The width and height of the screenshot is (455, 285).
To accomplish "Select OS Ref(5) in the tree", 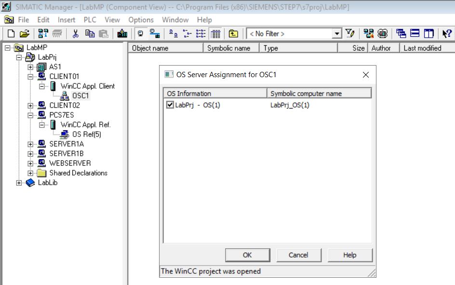I will click(x=86, y=135).
